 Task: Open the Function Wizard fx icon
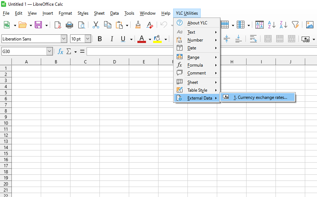[60, 52]
